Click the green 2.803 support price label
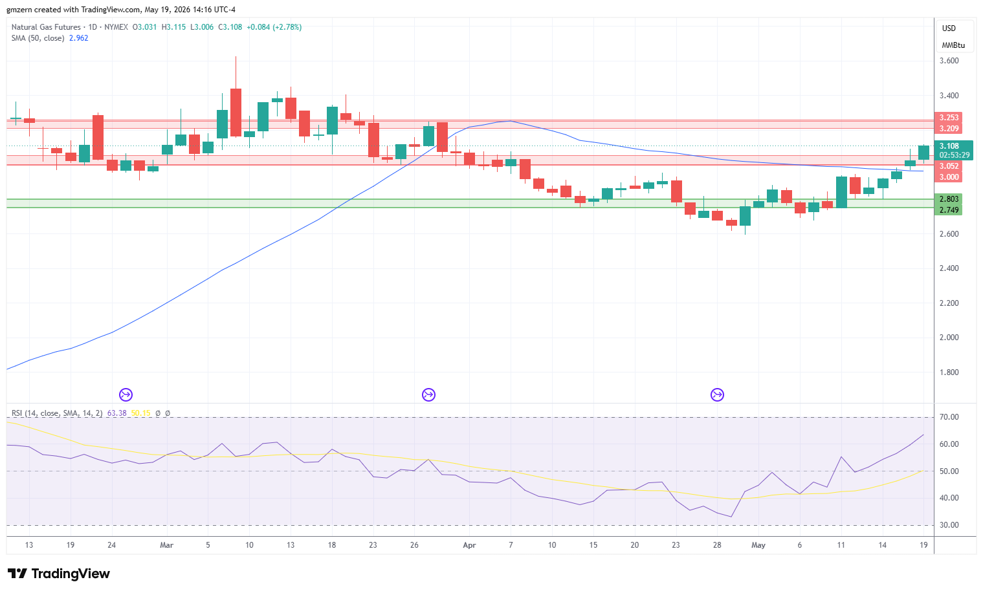This screenshot has height=593, width=983. [949, 199]
